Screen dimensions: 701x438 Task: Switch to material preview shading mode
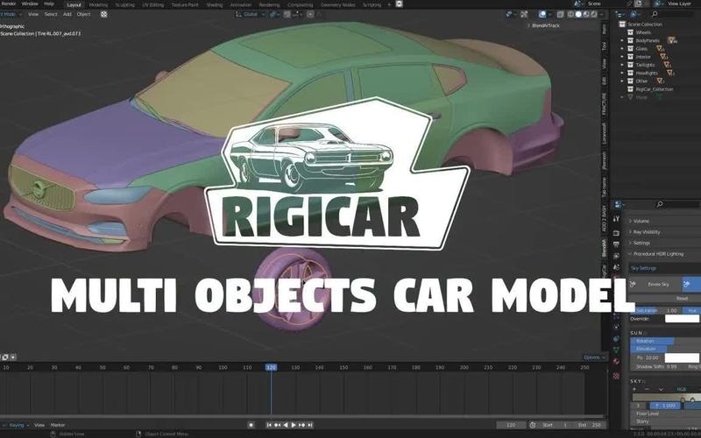click(586, 14)
